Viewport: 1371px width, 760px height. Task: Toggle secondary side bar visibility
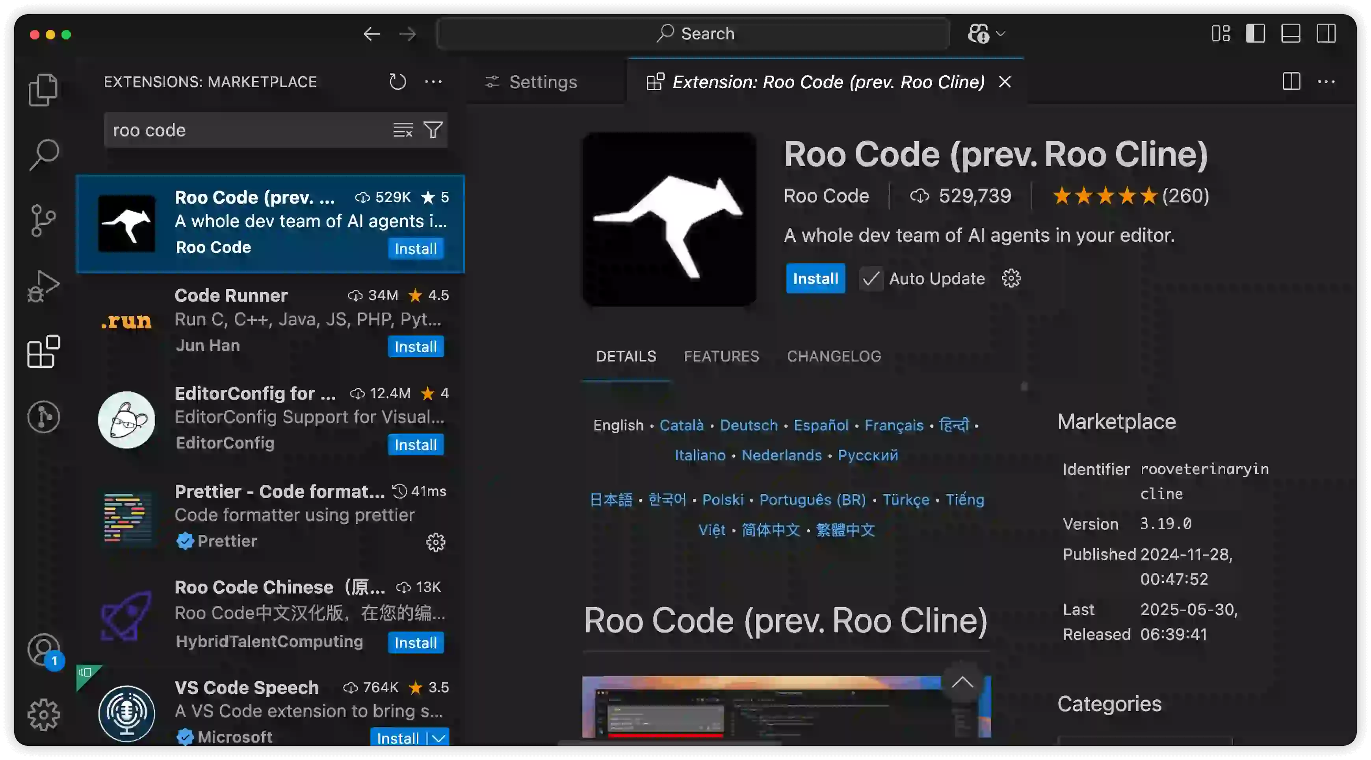[x=1326, y=33]
